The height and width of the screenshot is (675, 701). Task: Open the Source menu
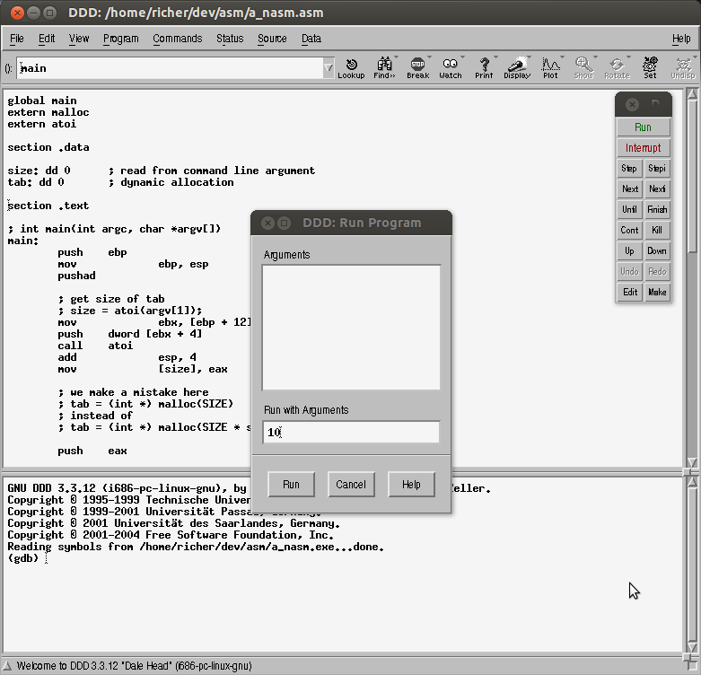pyautogui.click(x=272, y=39)
